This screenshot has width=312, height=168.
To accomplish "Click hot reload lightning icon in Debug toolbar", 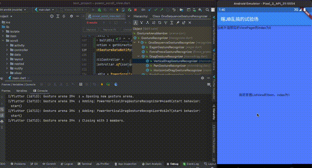I will pos(102,84).
